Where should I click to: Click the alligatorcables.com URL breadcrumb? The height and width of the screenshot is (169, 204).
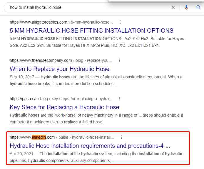[x=61, y=22]
